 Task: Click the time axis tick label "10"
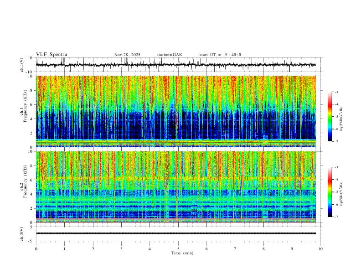[320, 249]
